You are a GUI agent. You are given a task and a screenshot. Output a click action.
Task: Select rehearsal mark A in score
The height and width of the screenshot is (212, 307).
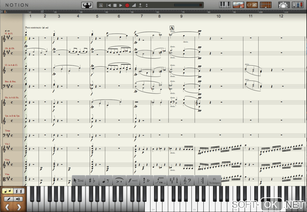pyautogui.click(x=172, y=28)
